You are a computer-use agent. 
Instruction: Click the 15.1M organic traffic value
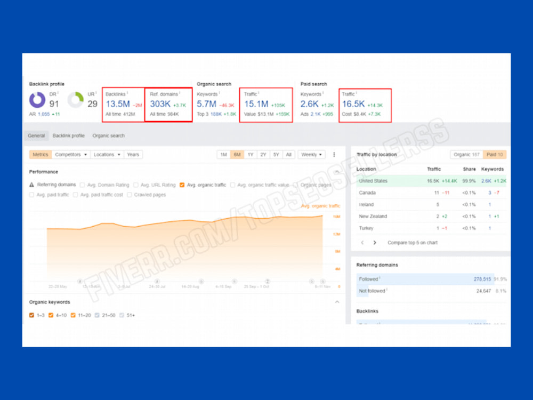click(256, 104)
